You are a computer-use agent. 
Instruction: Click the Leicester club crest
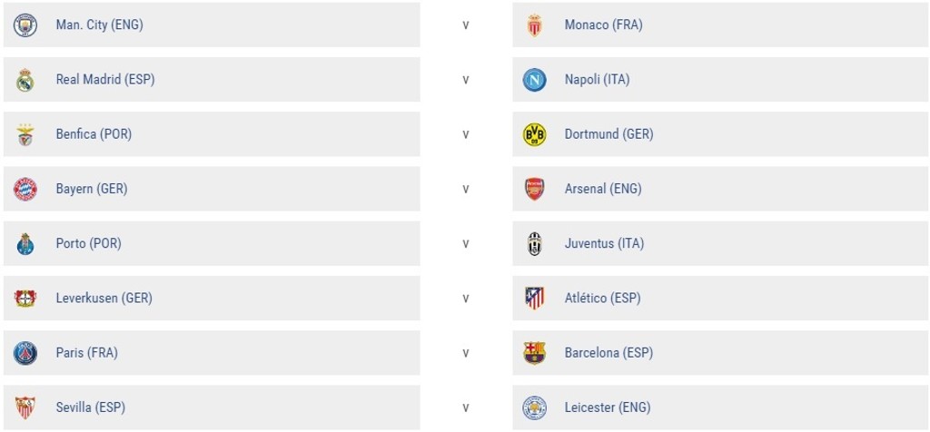tap(535, 407)
